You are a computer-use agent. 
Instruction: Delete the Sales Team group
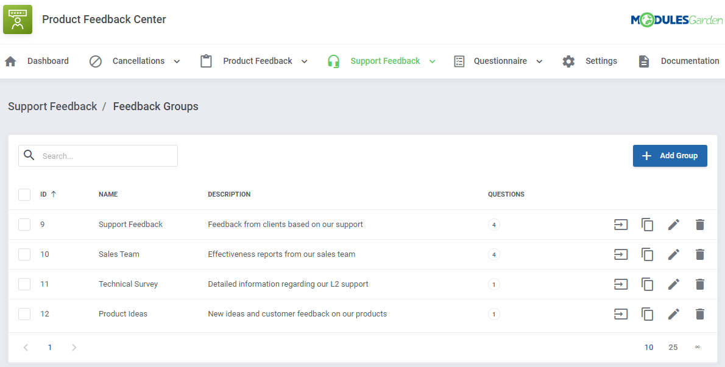click(699, 254)
